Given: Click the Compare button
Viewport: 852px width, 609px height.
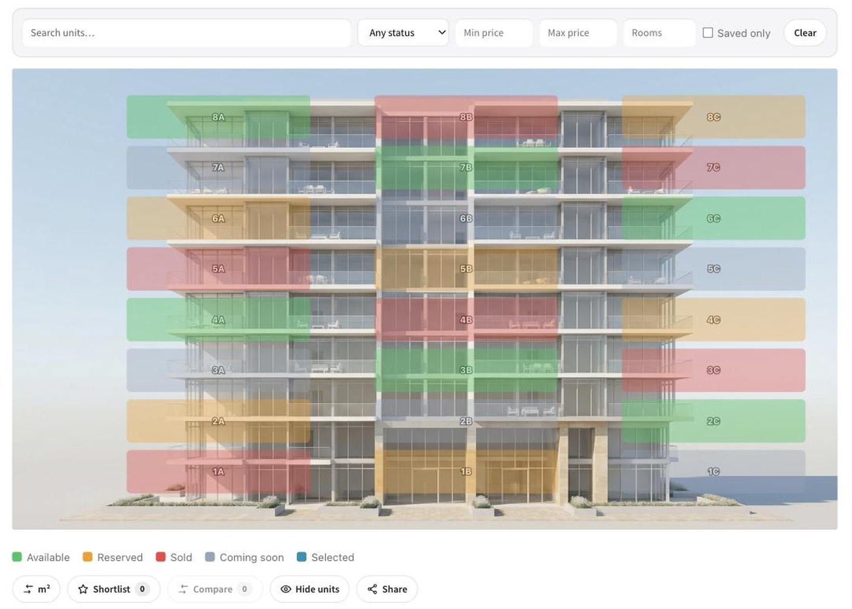Looking at the screenshot, I should [215, 589].
